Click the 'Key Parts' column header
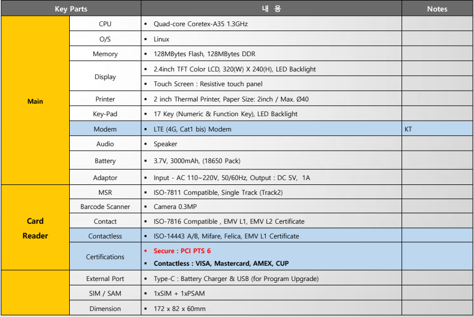The height and width of the screenshot is (317, 474). tap(71, 9)
